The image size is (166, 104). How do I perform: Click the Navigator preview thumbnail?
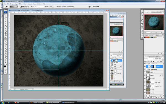[x=154, y=22]
